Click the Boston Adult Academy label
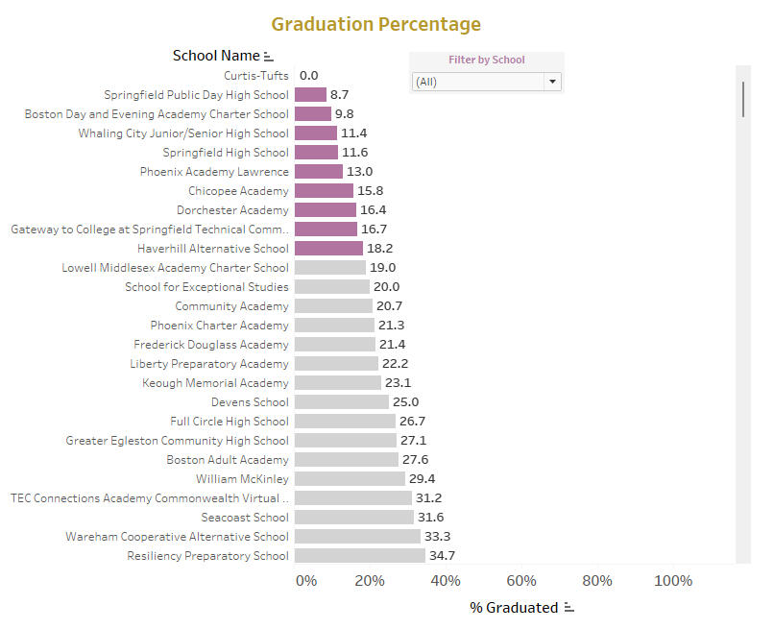This screenshot has width=774, height=629. click(x=228, y=460)
